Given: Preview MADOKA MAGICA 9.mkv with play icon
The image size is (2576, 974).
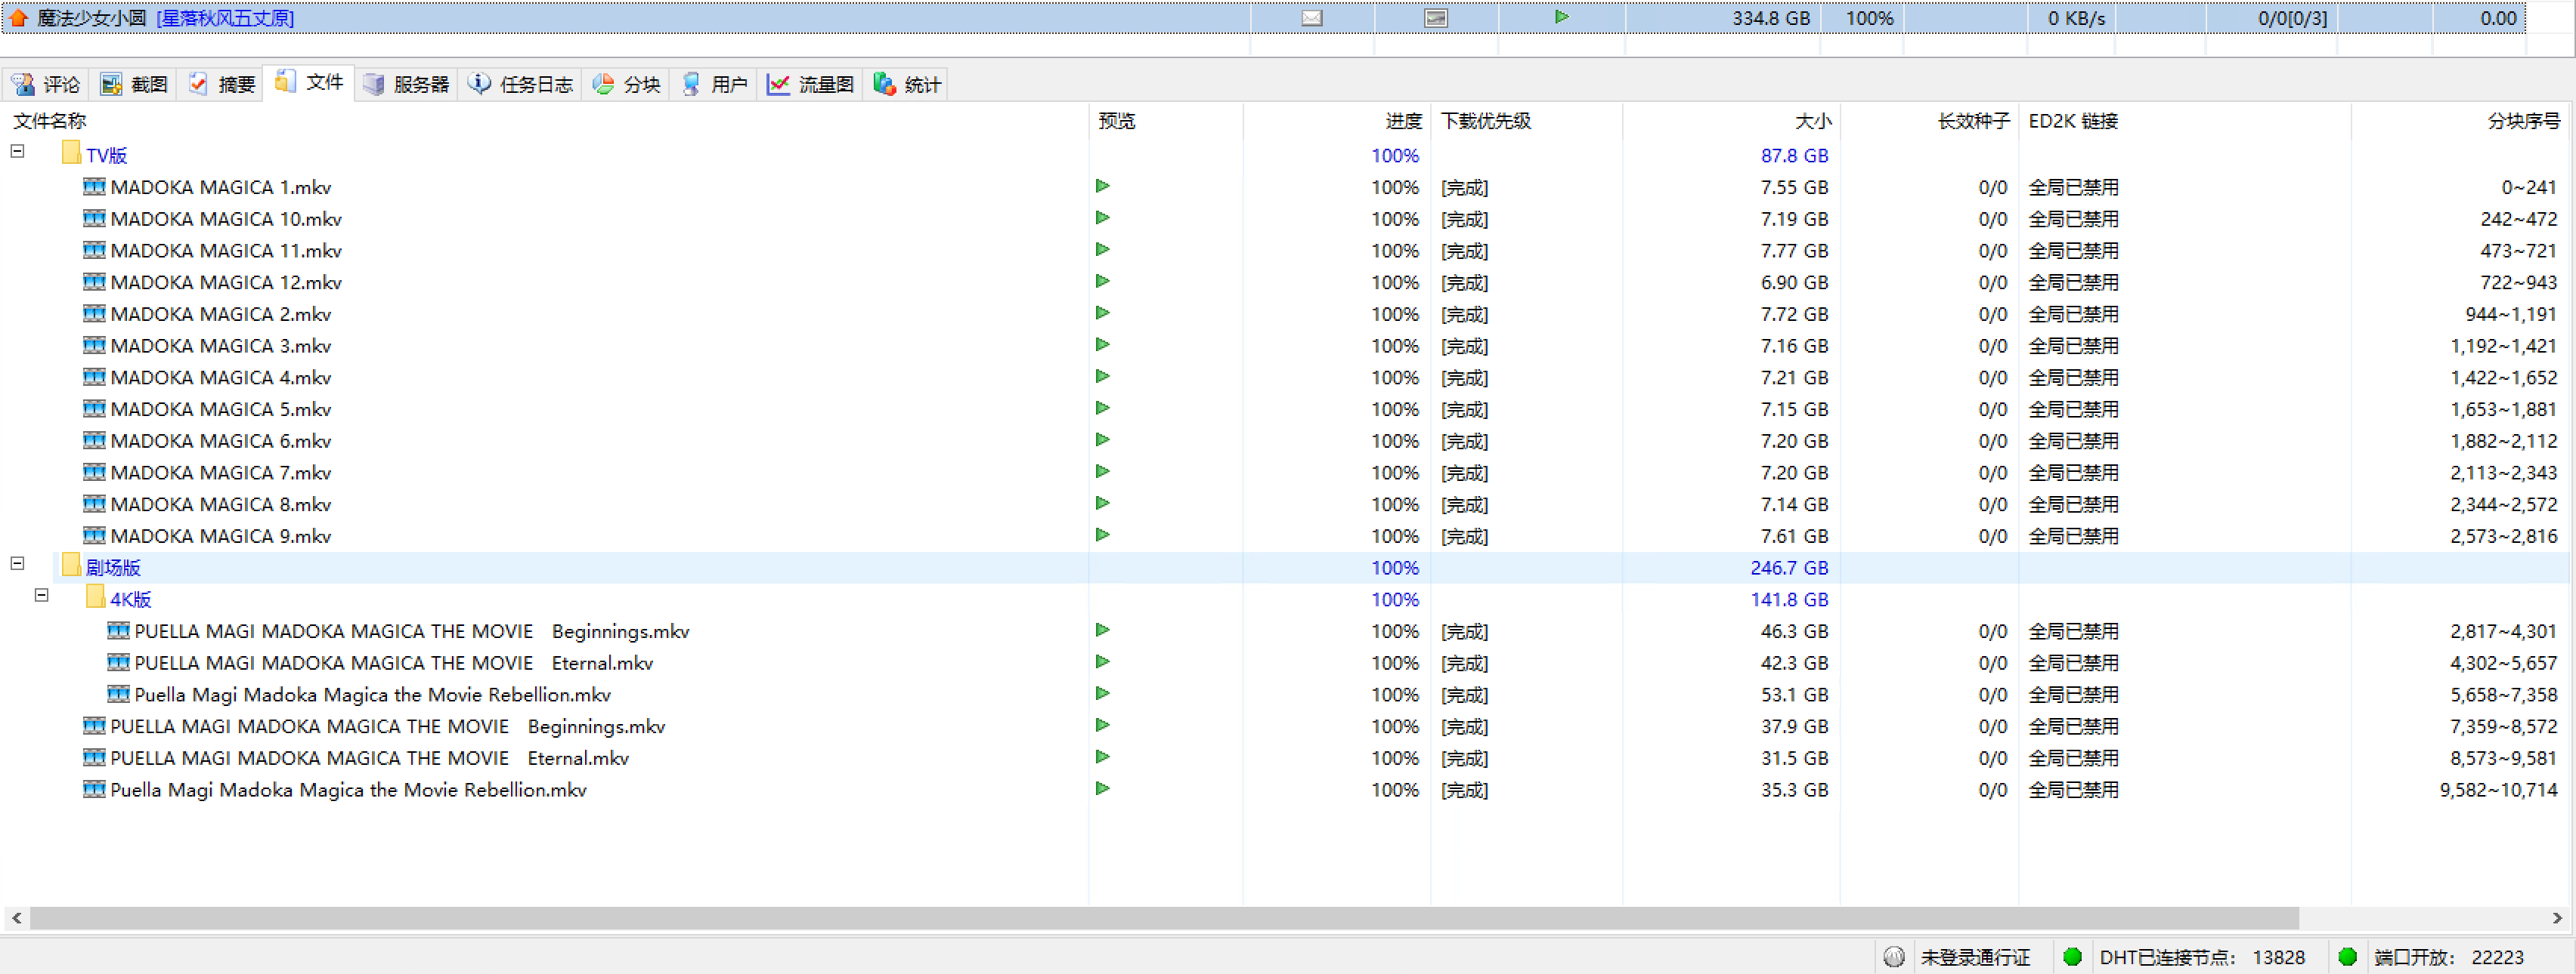Looking at the screenshot, I should tap(1102, 535).
